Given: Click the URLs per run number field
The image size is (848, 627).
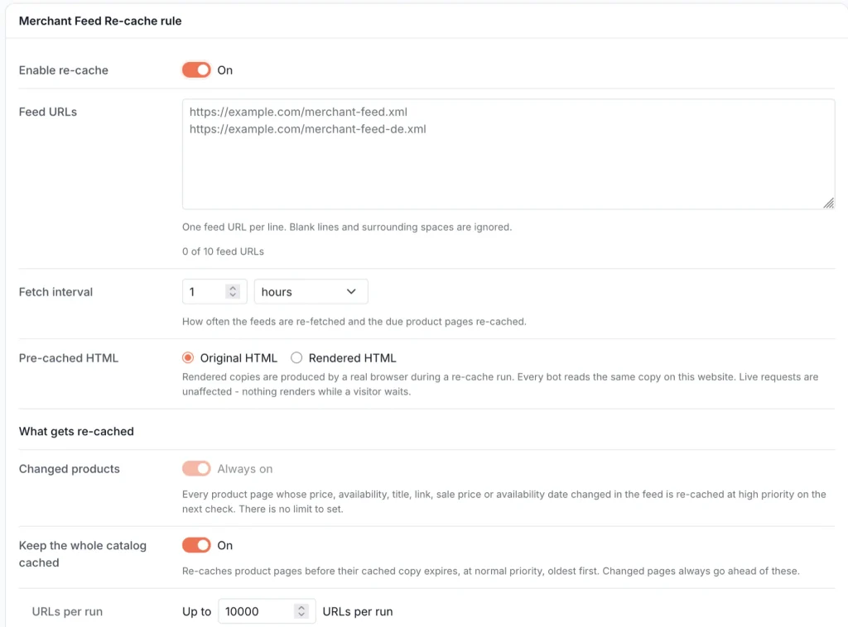Looking at the screenshot, I should [267, 611].
